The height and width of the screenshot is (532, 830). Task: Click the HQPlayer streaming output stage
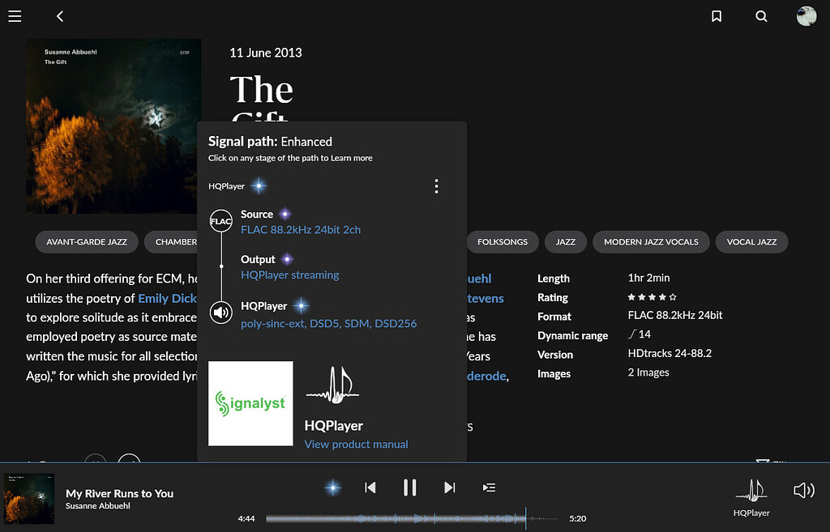pyautogui.click(x=289, y=275)
